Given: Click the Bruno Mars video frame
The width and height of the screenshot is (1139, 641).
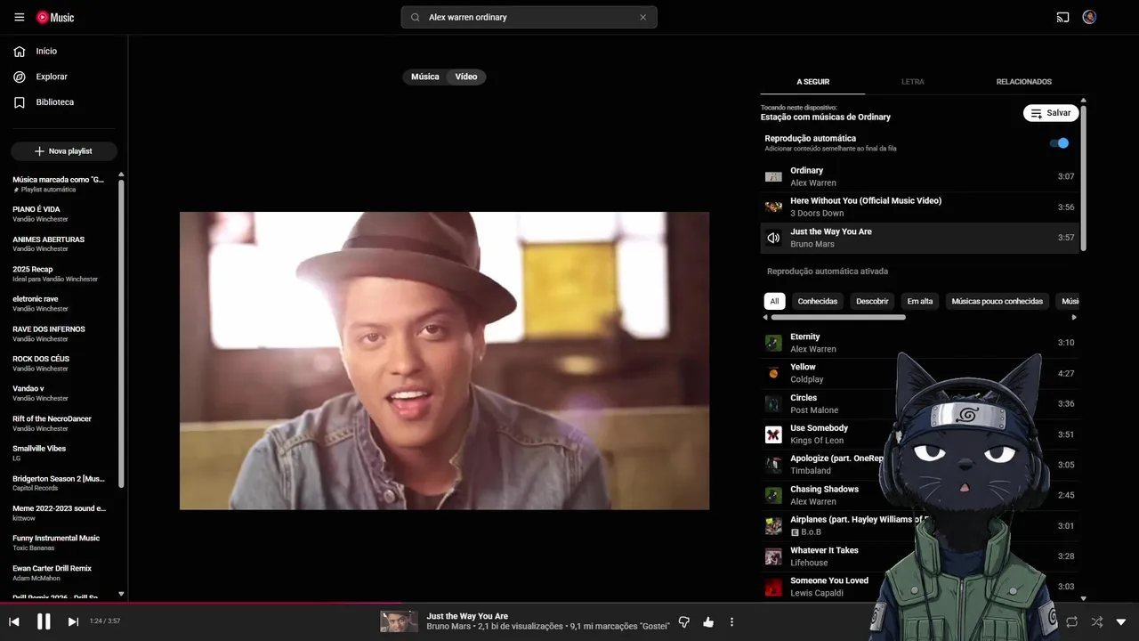Looking at the screenshot, I should pyautogui.click(x=444, y=361).
